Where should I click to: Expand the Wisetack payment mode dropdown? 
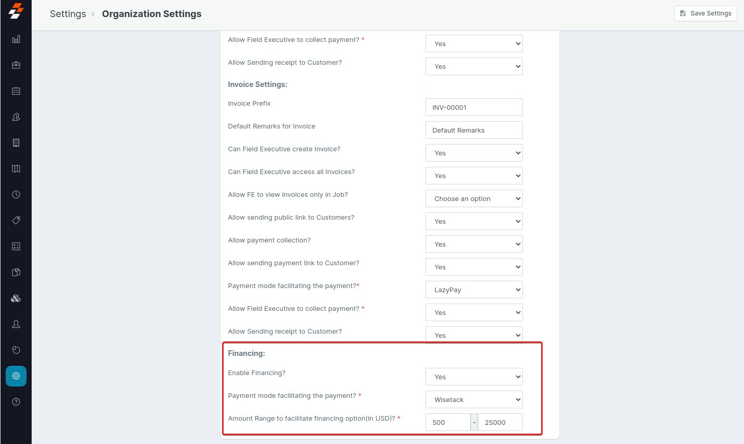tap(474, 399)
